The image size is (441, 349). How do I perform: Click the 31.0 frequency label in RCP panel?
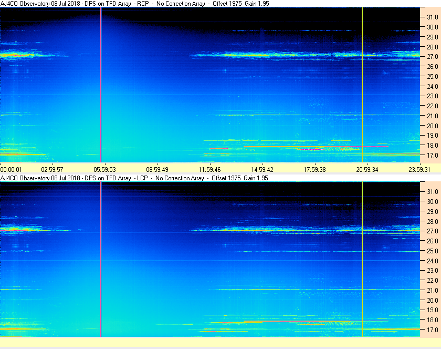tap(433, 17)
